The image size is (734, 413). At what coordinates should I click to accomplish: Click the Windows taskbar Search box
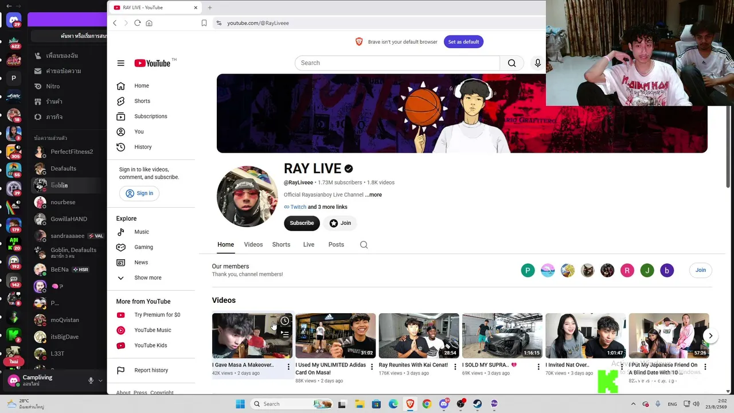292,404
